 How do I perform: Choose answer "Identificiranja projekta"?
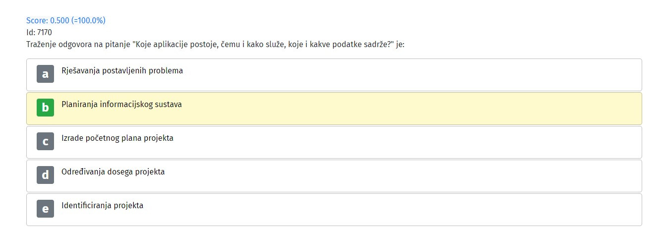102,205
